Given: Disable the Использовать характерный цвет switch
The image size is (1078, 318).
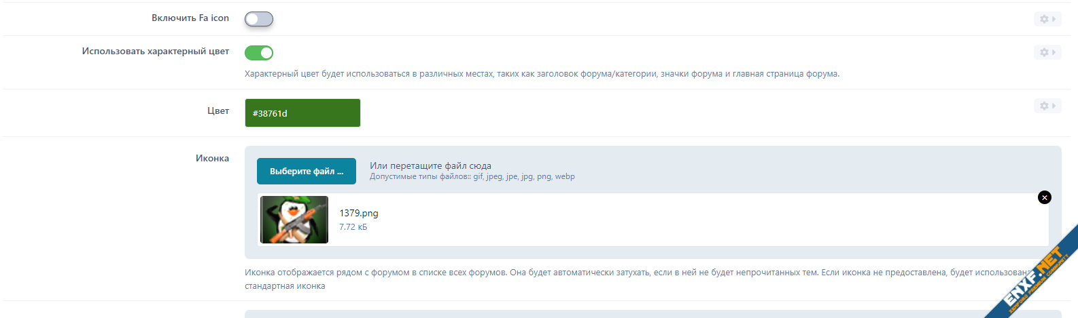Looking at the screenshot, I should click(259, 53).
